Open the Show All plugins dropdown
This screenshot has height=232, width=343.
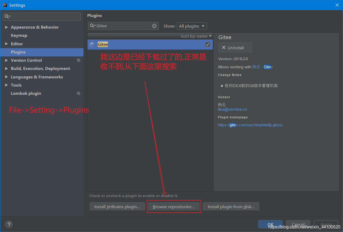tap(192, 26)
